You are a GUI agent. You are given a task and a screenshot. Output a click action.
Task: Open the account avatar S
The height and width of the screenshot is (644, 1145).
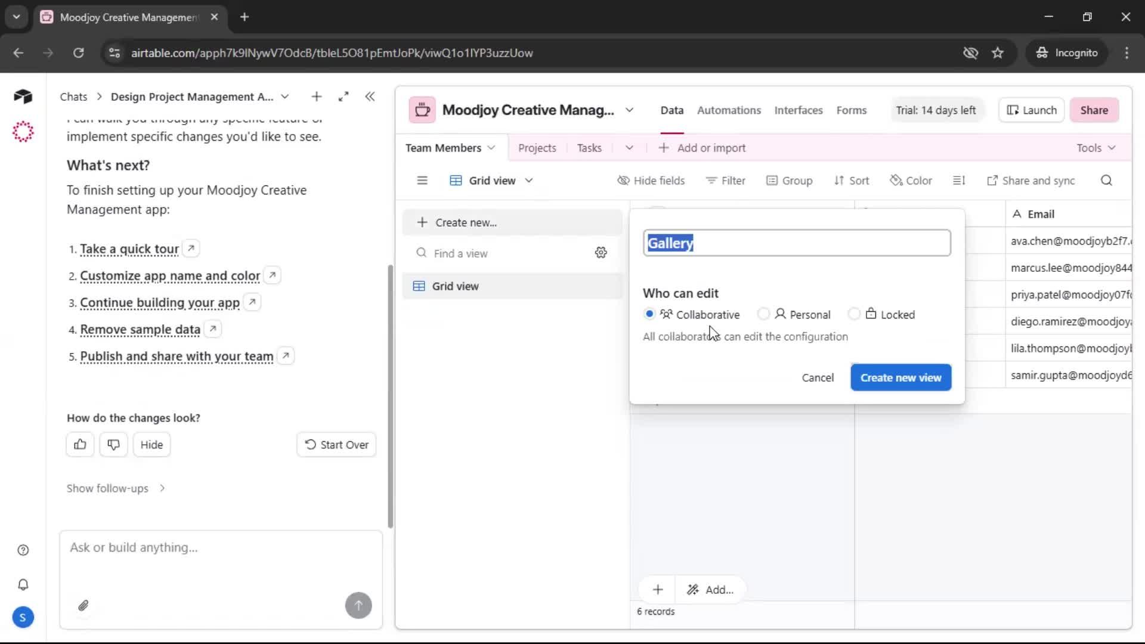tap(23, 618)
